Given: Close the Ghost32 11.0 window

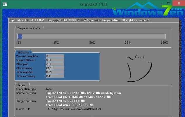Looking at the screenshot, I should (179, 3).
